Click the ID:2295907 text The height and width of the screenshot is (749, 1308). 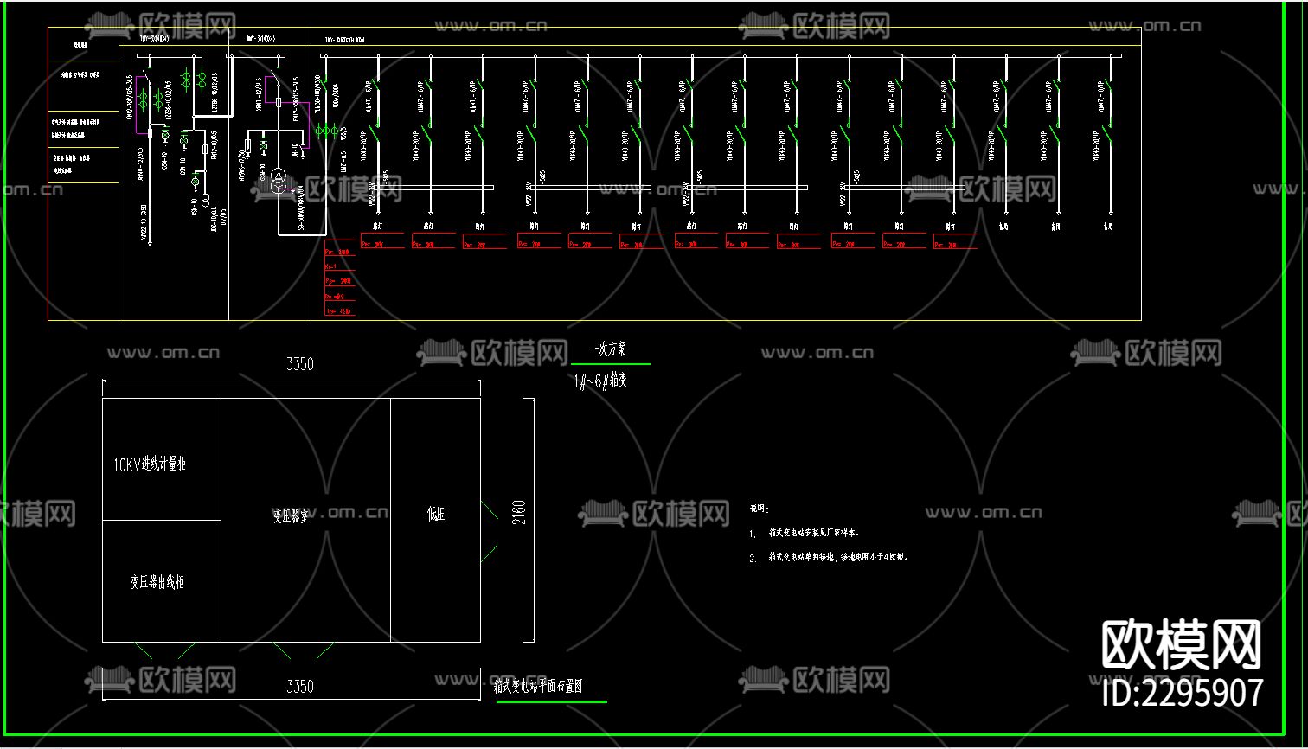1183,694
